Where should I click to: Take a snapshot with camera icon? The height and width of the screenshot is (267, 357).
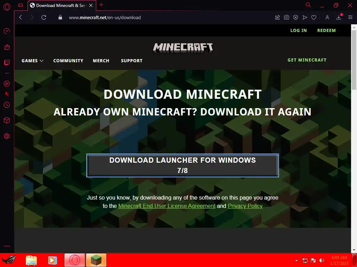coord(287,17)
